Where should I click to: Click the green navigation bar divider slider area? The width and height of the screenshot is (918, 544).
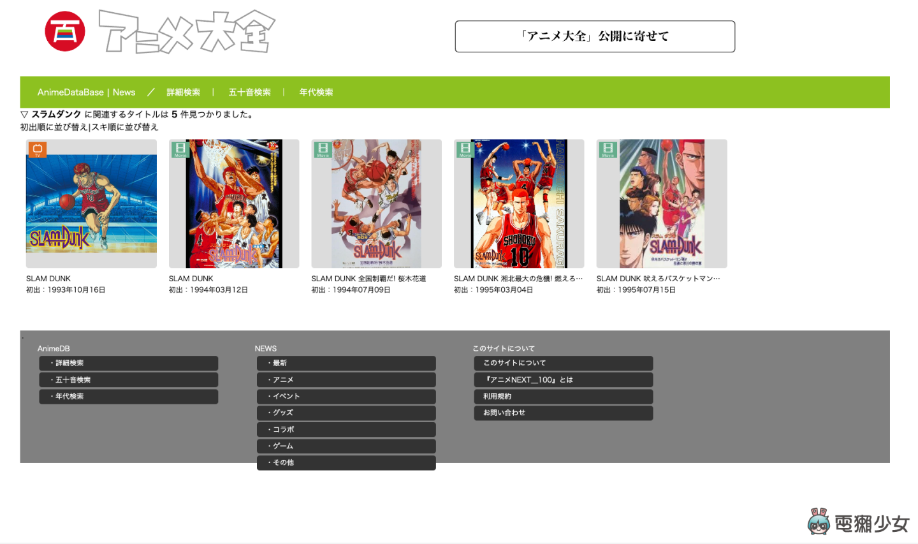(x=150, y=92)
